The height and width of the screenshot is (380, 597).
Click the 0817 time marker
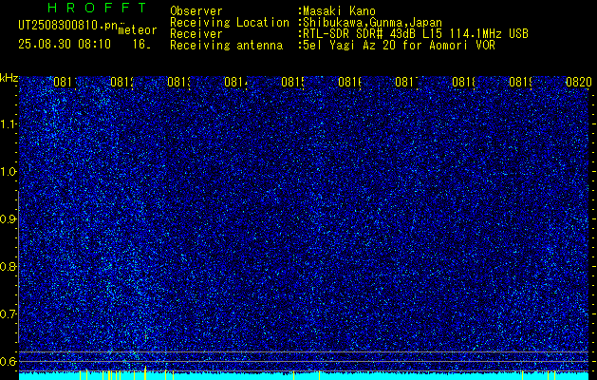click(x=407, y=82)
